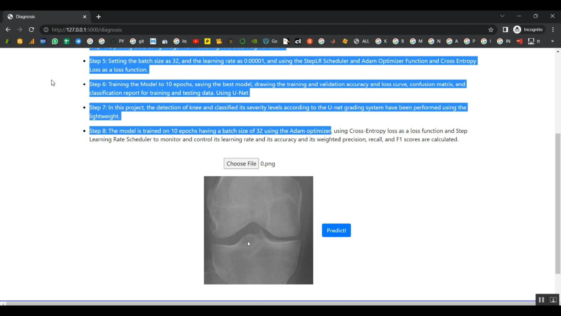
Task: Open the NVIDIA bookmark
Action: click(x=254, y=41)
